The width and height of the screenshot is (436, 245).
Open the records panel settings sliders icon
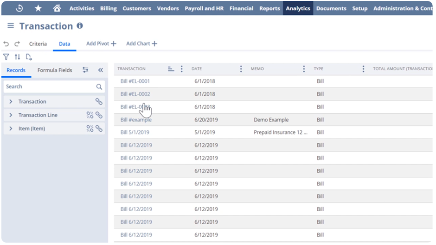coord(85,70)
